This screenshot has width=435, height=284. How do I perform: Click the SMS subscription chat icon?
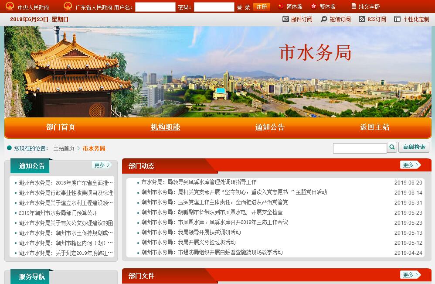coord(324,19)
